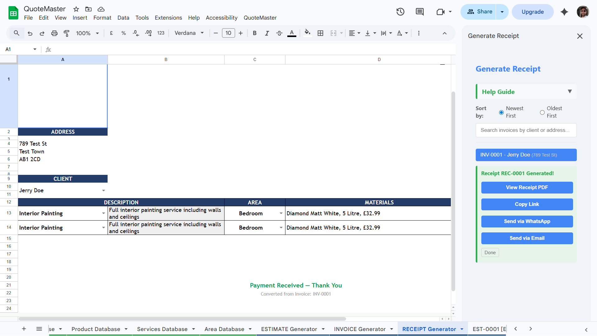This screenshot has height=336, width=597.
Task: Send the receipt via WhatsApp
Action: click(527, 221)
